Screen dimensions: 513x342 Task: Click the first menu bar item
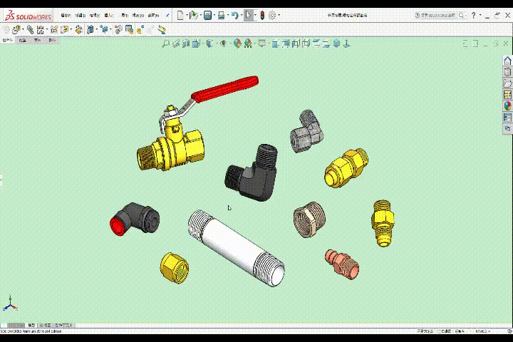point(66,15)
